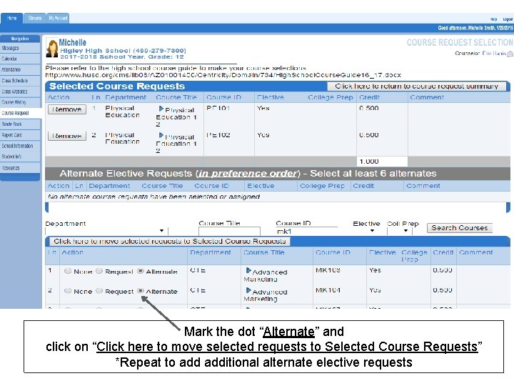Expand MK104 Advanced Marketing details arrow
The height and width of the screenshot is (386, 514).
click(248, 290)
